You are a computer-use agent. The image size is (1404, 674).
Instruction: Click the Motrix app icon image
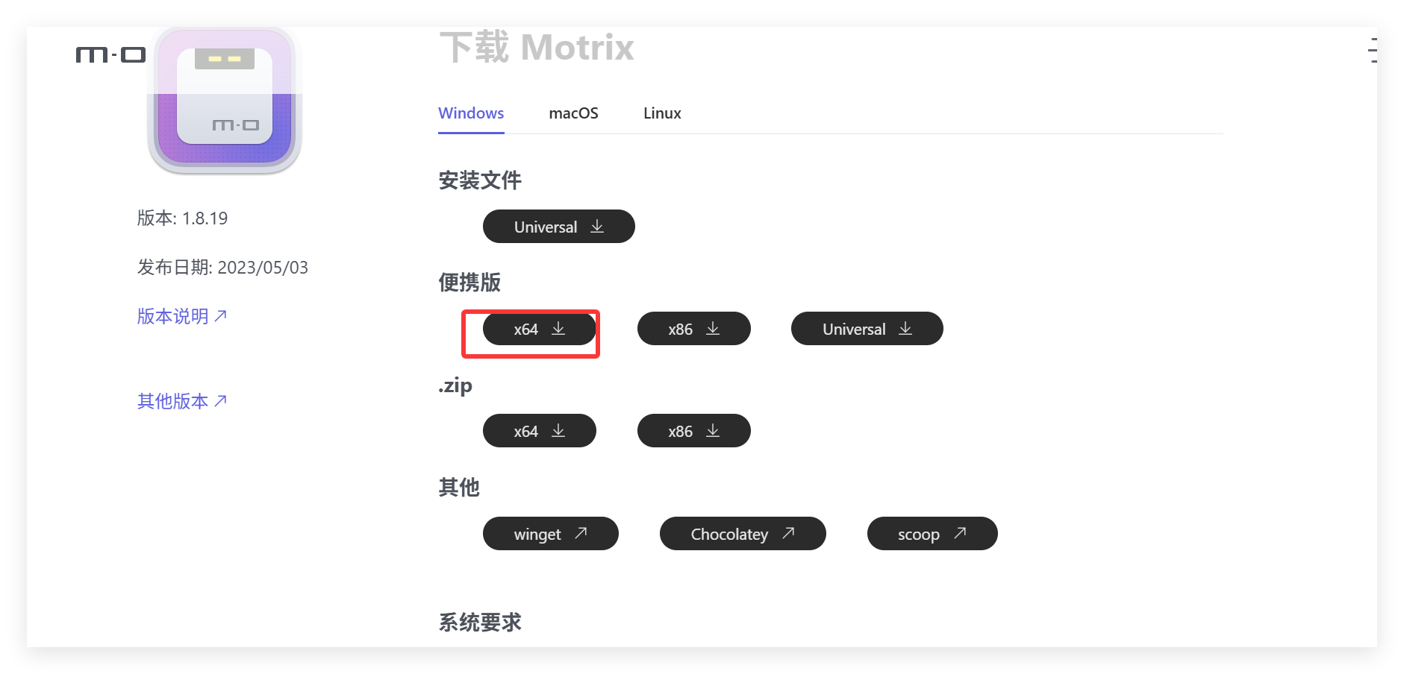225,101
